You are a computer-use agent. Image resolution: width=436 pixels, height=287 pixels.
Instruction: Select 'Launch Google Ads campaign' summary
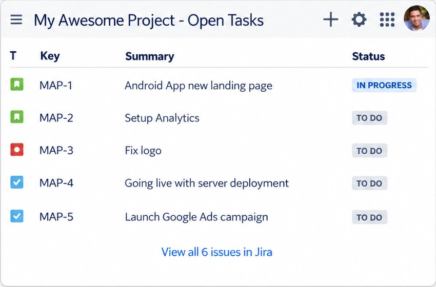(x=196, y=217)
